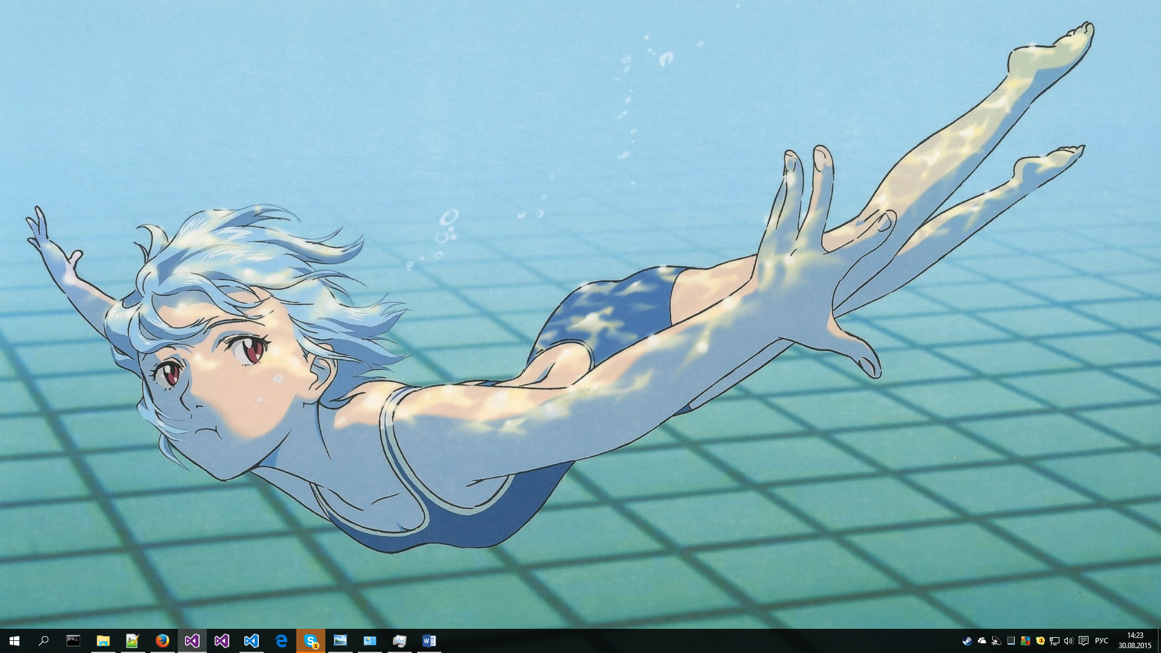Open the Photos viewer taskbar icon
1161x653 pixels.
[x=340, y=641]
